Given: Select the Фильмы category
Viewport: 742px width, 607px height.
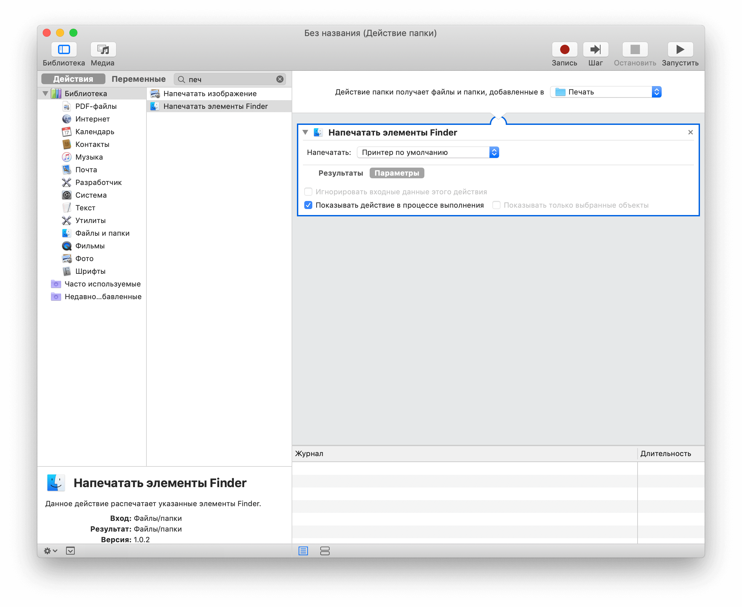Looking at the screenshot, I should [90, 246].
